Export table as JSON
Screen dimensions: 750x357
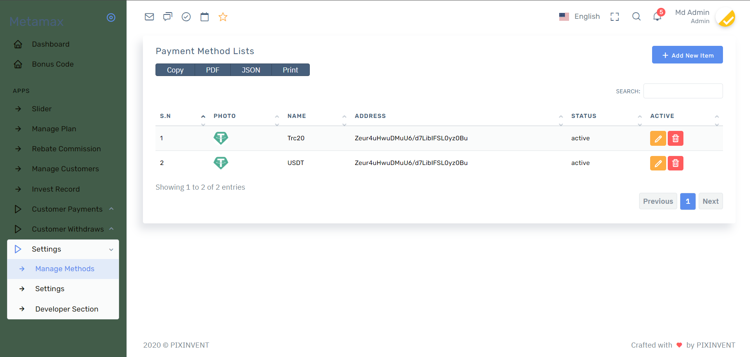click(251, 70)
